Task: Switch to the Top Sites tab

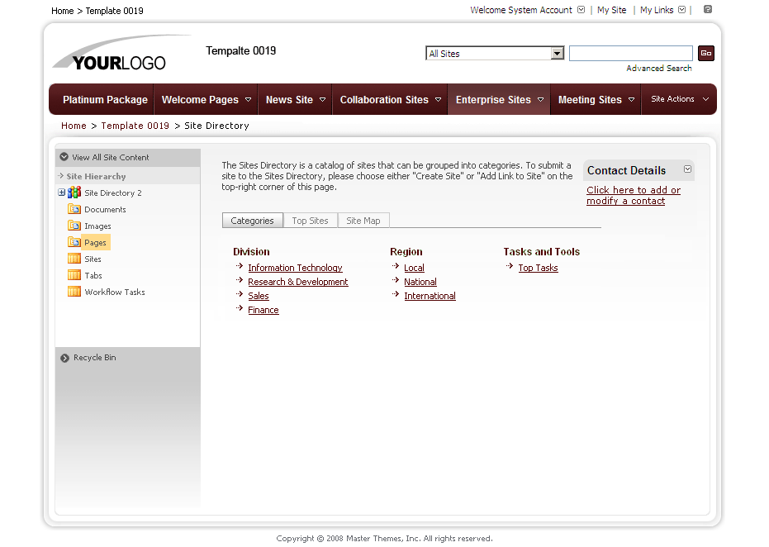Action: [x=309, y=220]
